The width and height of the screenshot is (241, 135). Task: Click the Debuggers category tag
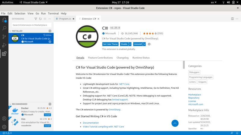click(x=194, y=72)
